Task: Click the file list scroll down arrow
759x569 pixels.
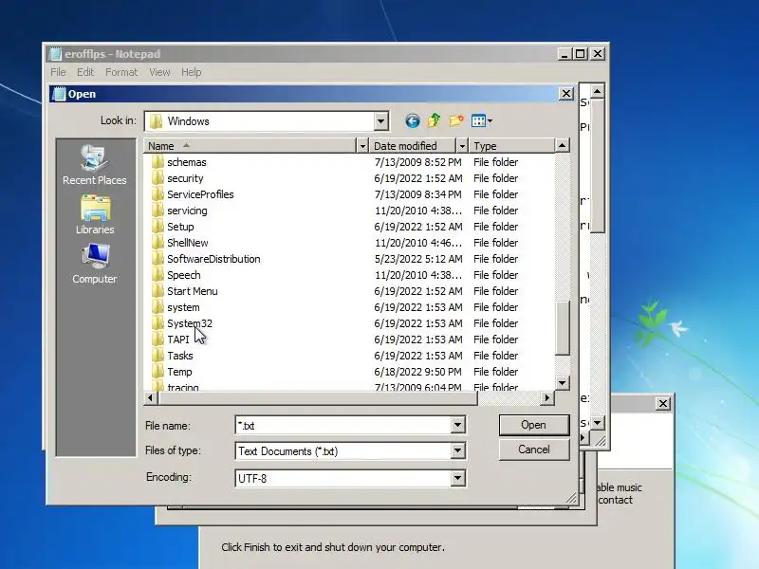Action: point(562,383)
